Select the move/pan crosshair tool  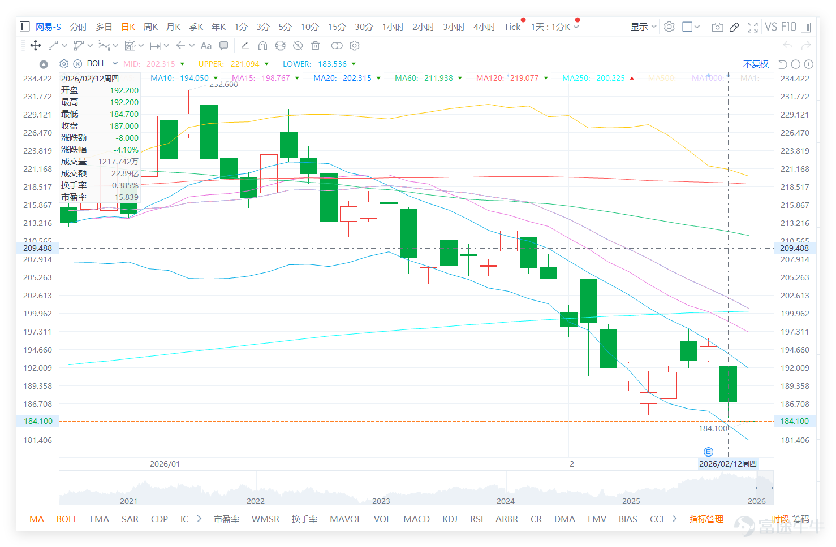[x=35, y=46]
